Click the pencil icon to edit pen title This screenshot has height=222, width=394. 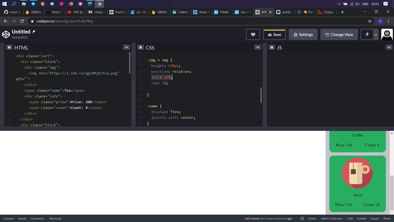click(x=34, y=32)
